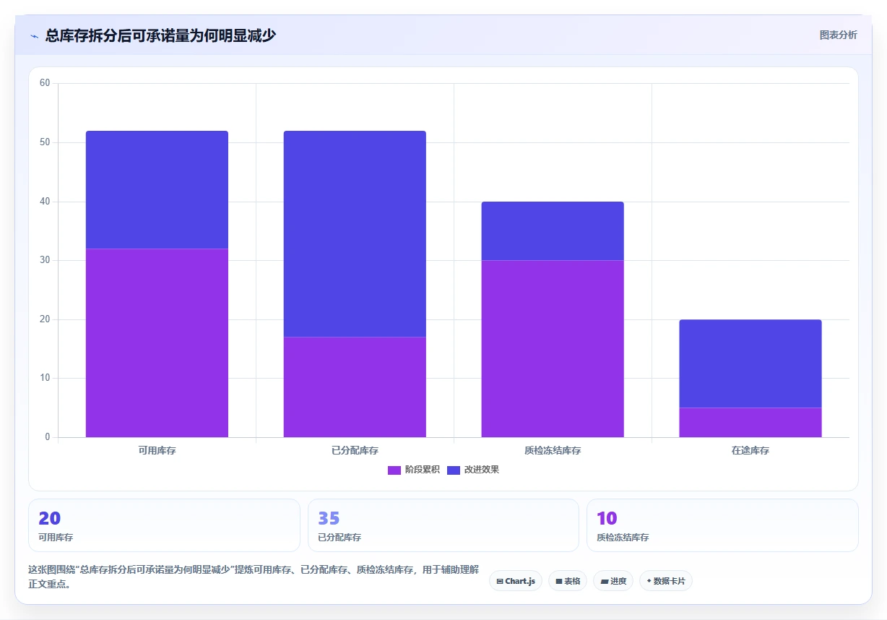Open the 可用库存 card showing 20
Viewport: 887px width, 620px height.
164,525
